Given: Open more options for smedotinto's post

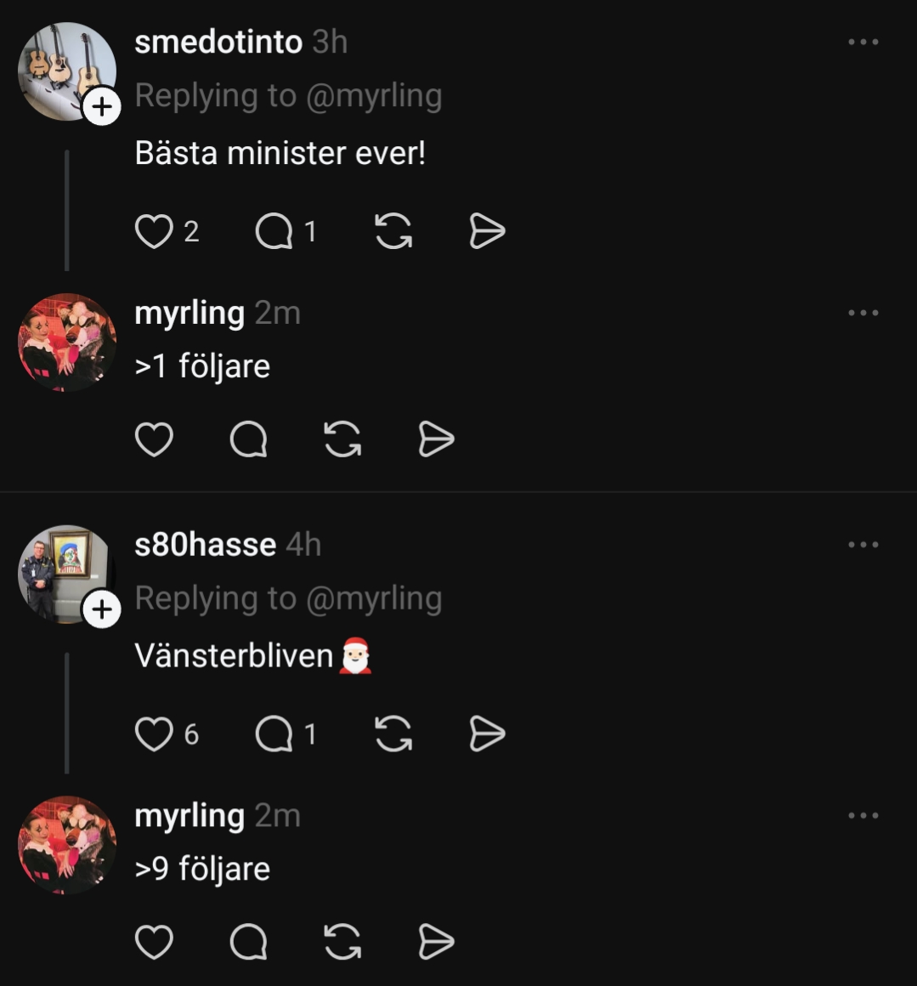Looking at the screenshot, I should [x=863, y=42].
